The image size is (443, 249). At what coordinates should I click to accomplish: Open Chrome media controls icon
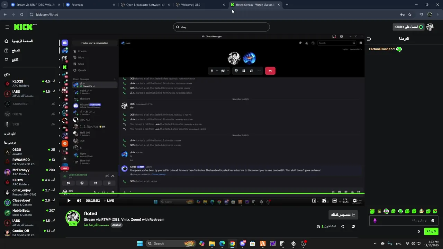pyautogui.click(x=421, y=15)
